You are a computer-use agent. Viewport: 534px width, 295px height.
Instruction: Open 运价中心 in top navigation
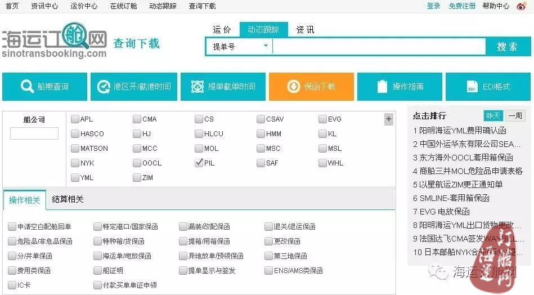point(84,6)
